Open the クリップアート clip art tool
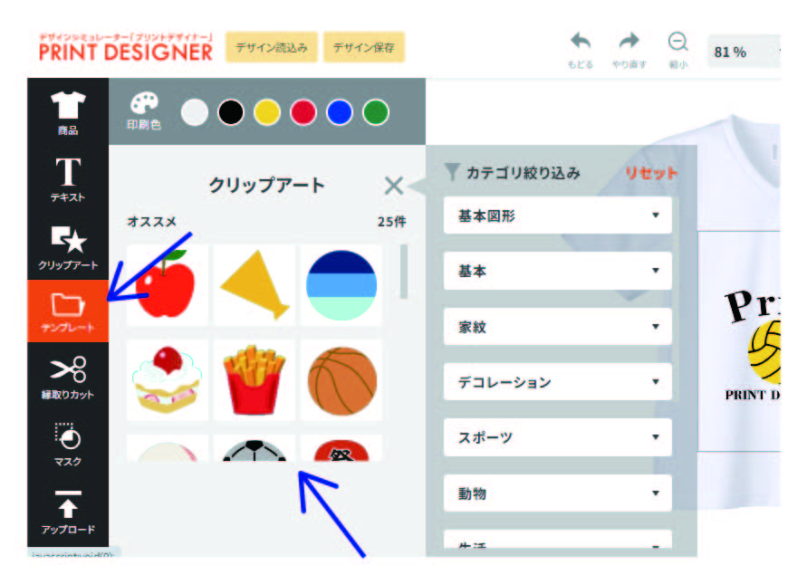 click(68, 246)
